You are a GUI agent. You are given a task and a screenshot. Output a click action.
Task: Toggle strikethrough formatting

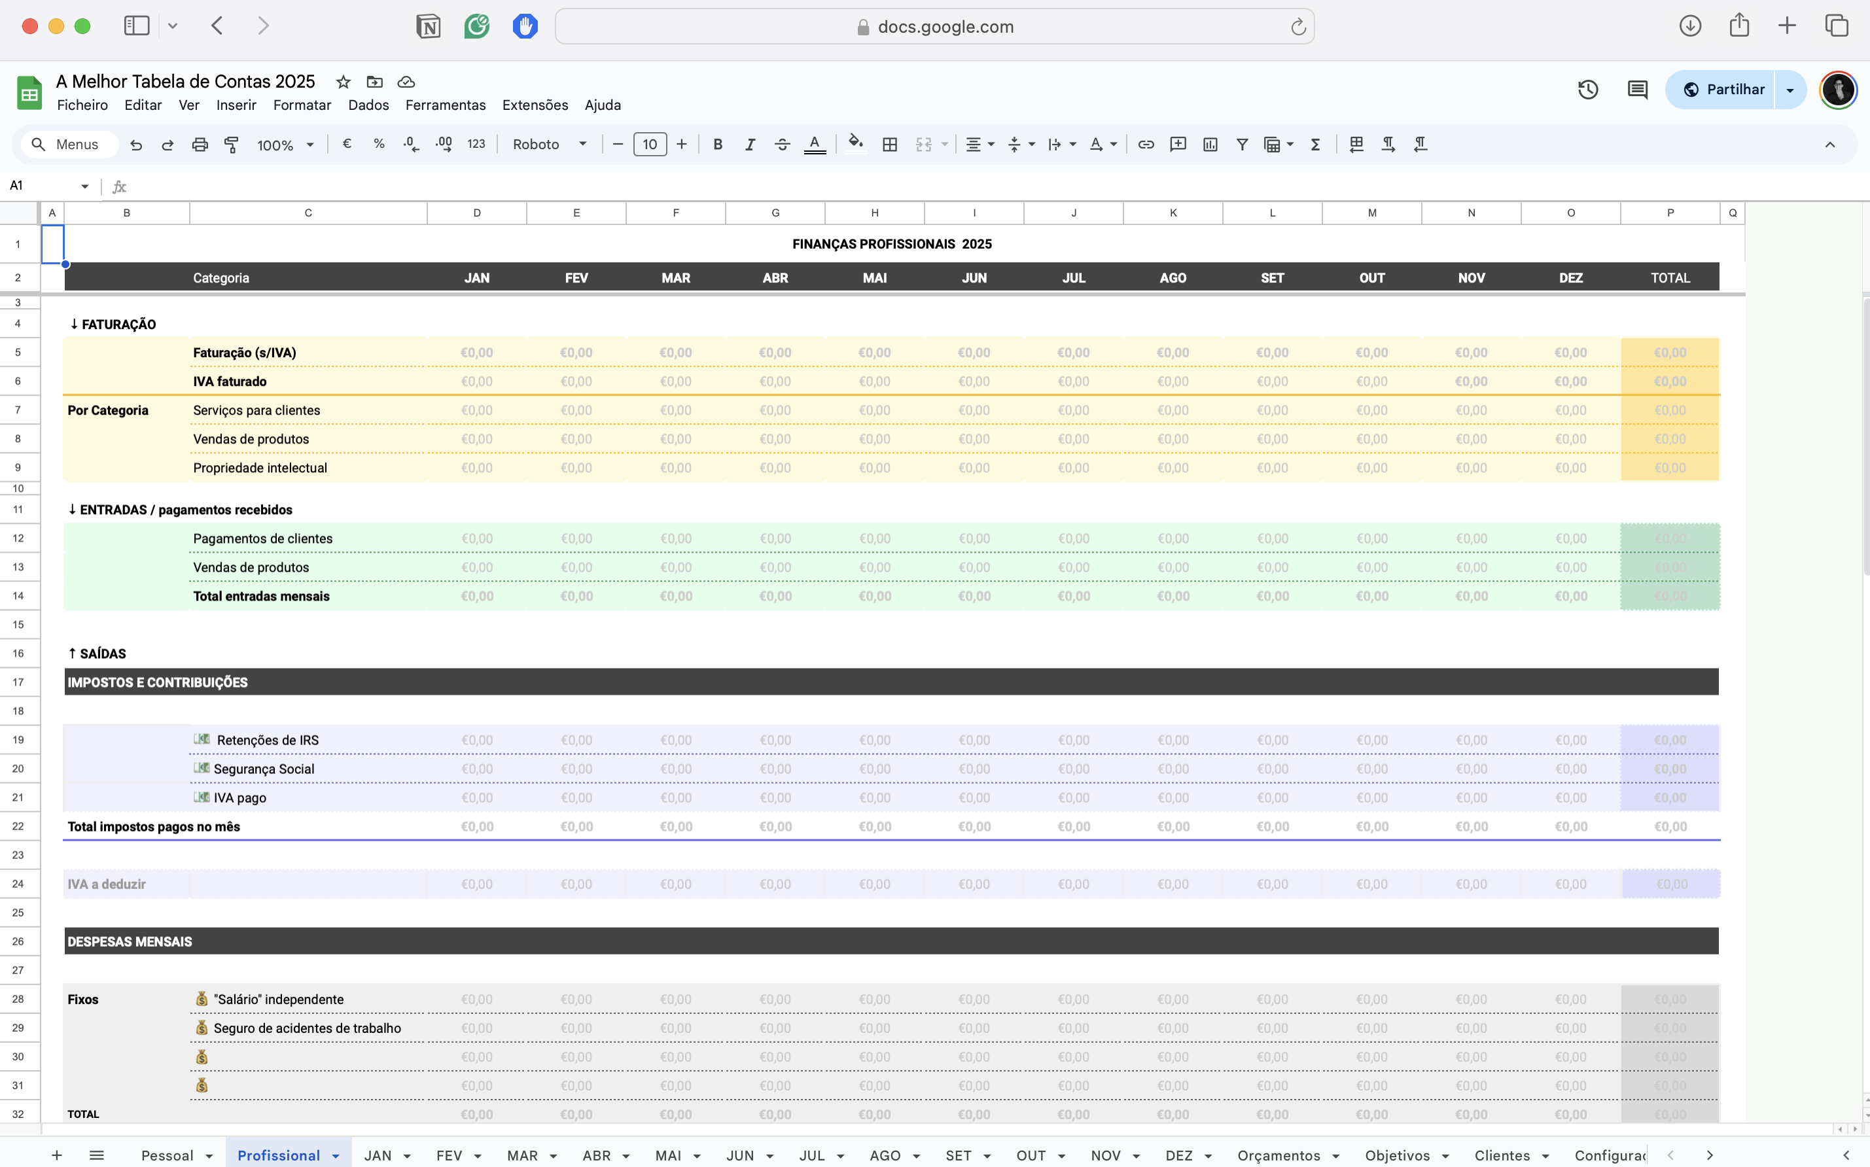[x=782, y=145]
